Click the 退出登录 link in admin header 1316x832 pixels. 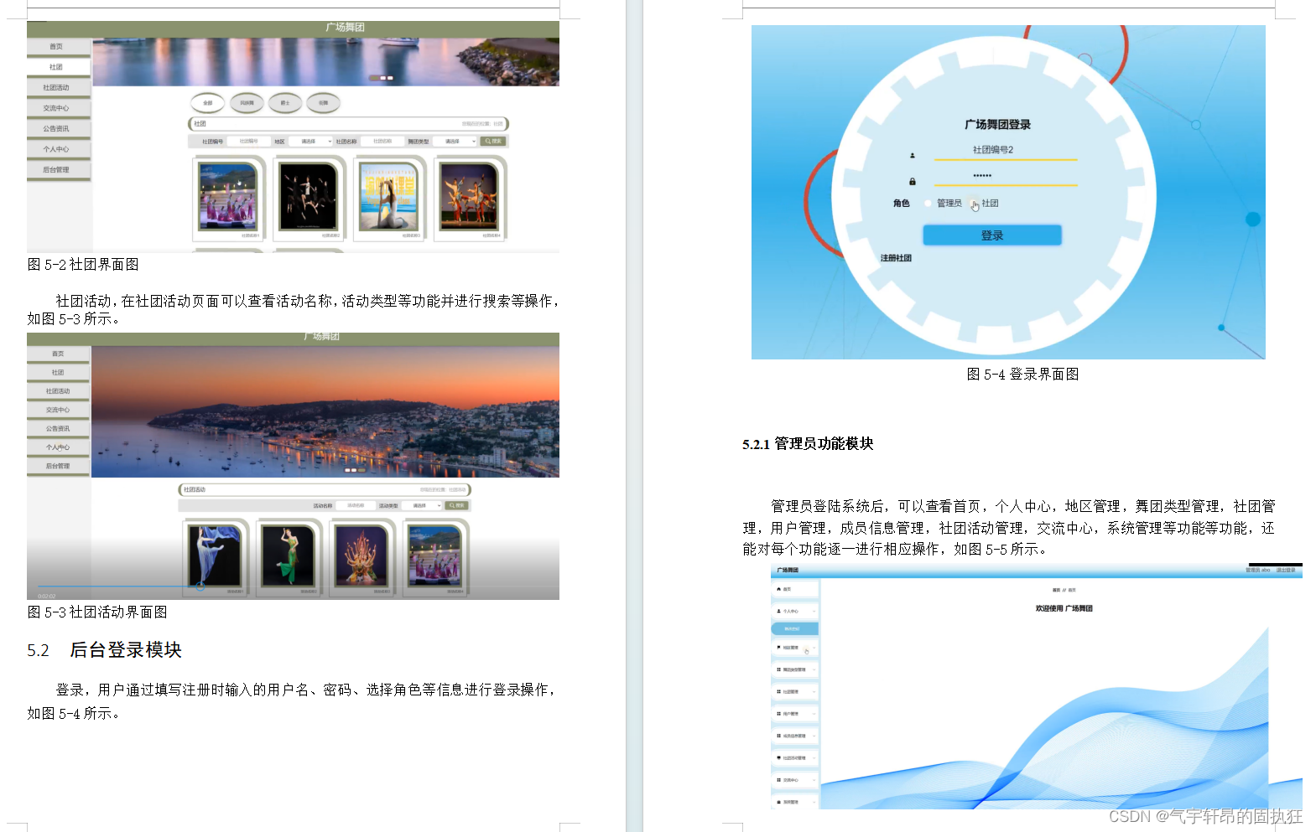tap(1286, 570)
